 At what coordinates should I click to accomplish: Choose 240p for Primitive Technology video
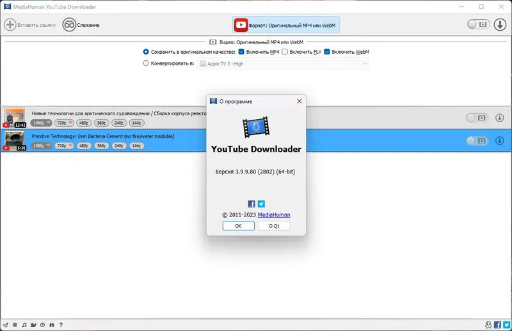pyautogui.click(x=119, y=146)
